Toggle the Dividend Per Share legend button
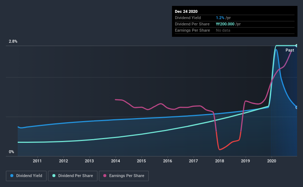Image resolution: width=303 pixels, height=187 pixels. [x=73, y=176]
